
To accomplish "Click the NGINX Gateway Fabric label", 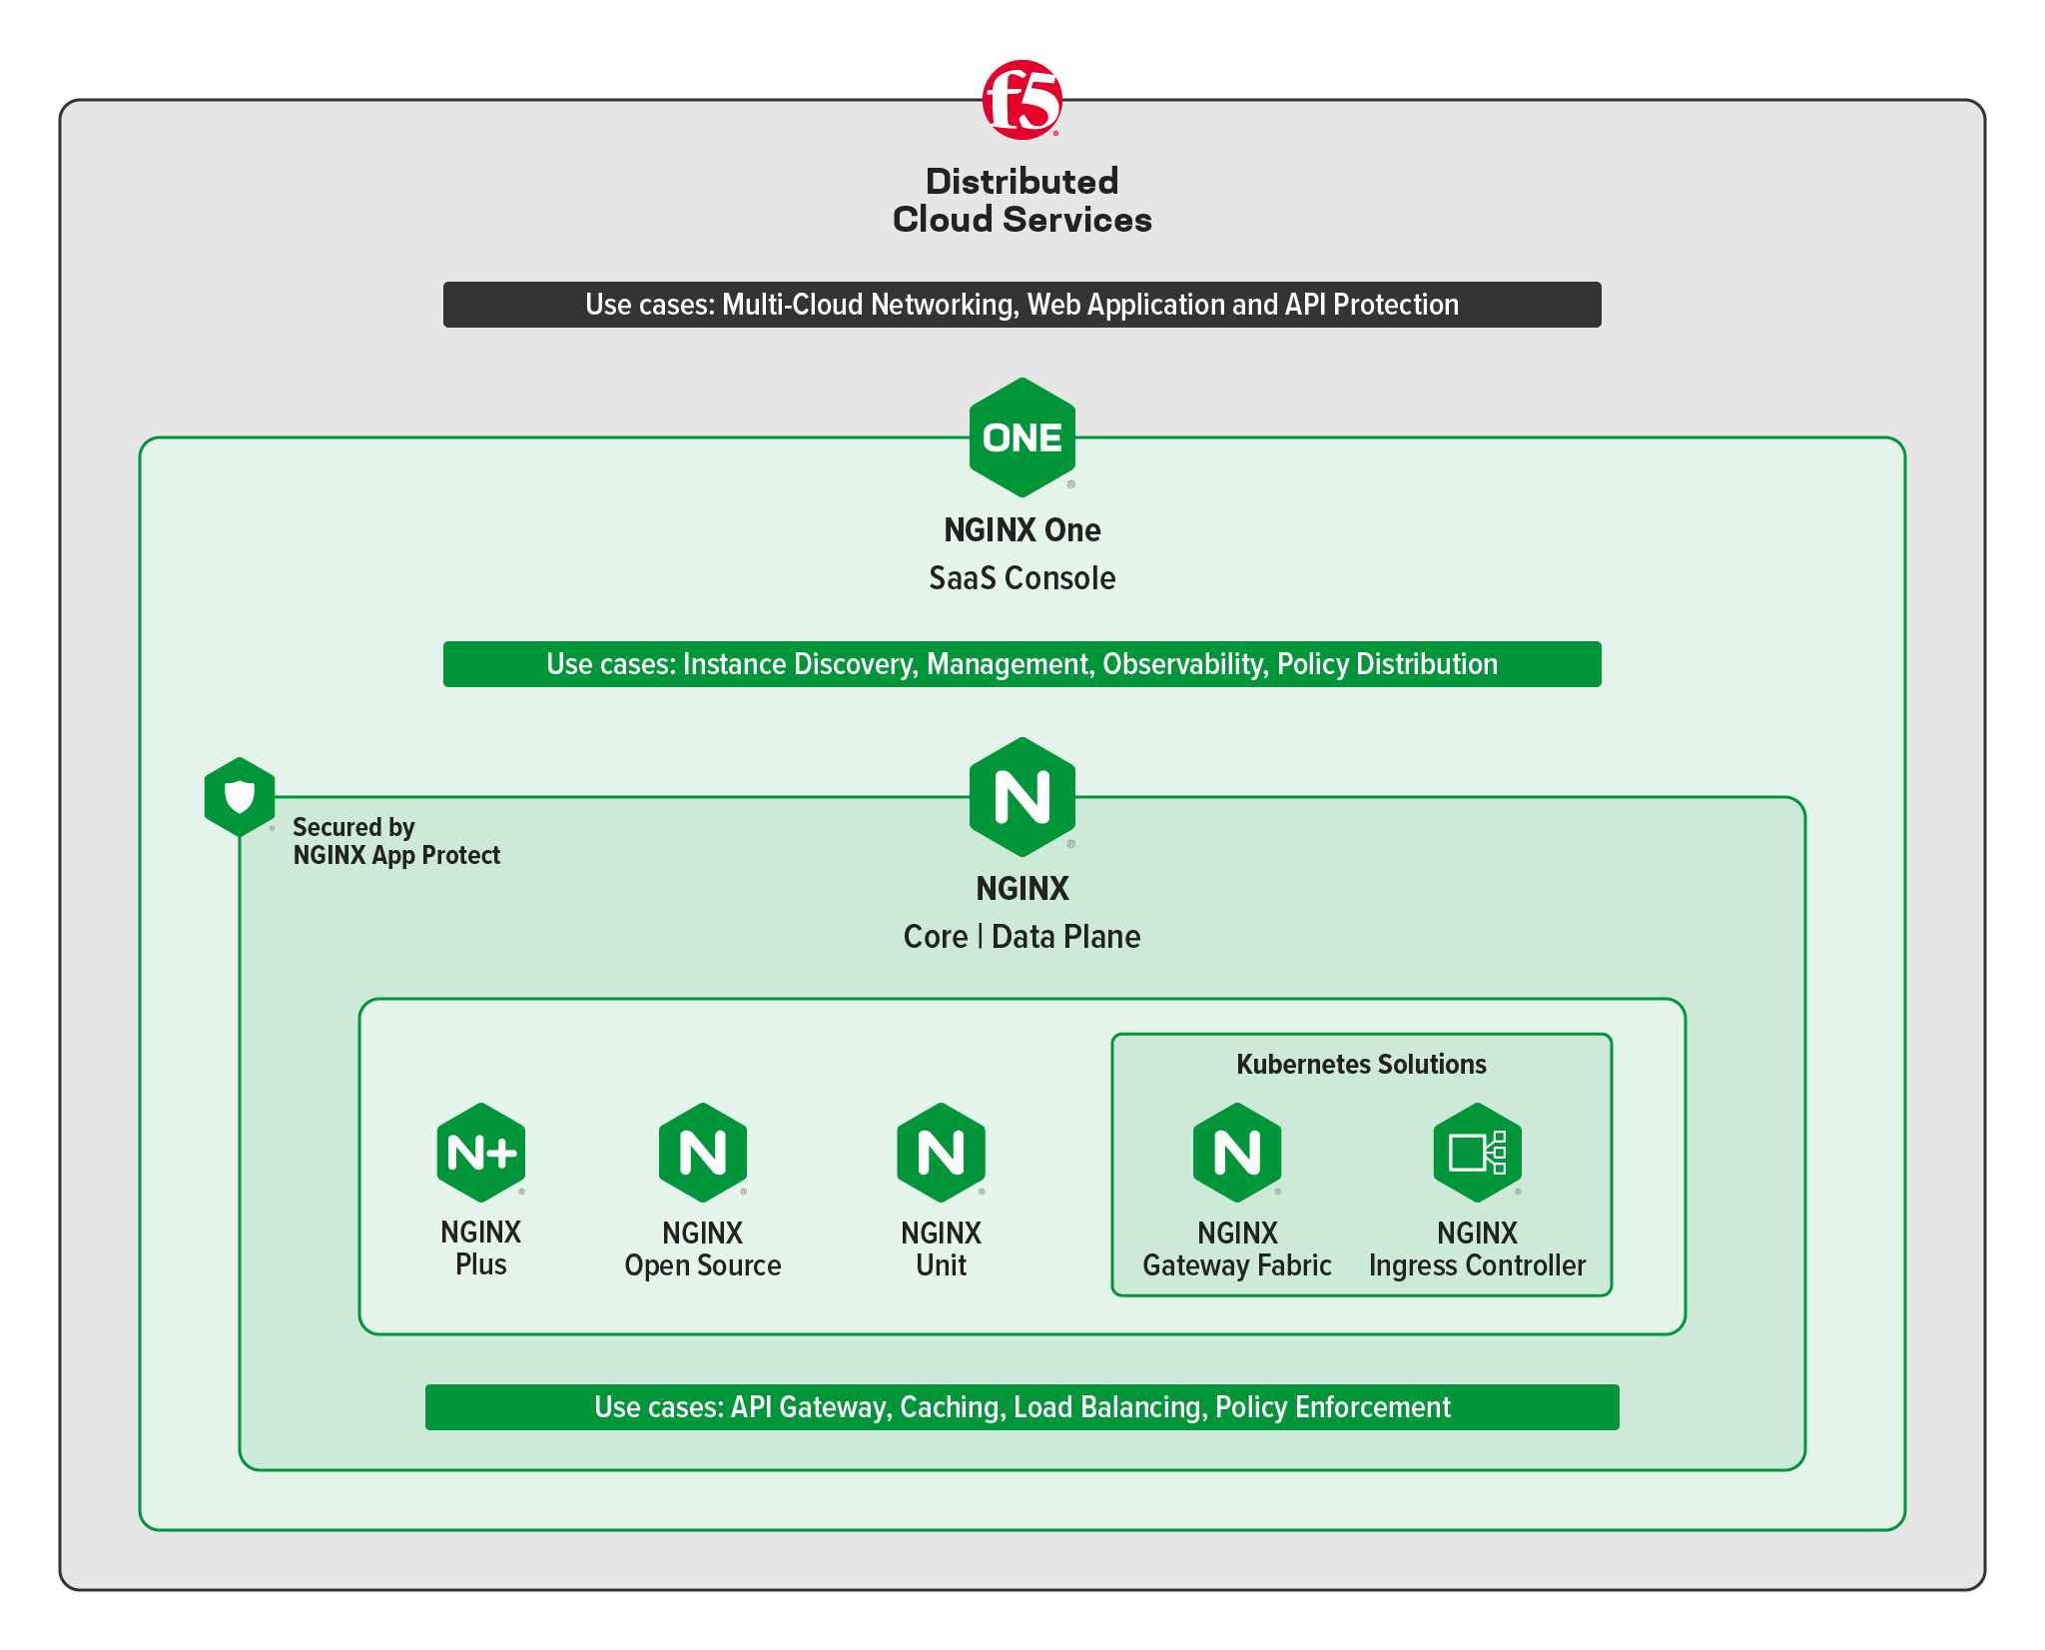I will (1237, 1249).
